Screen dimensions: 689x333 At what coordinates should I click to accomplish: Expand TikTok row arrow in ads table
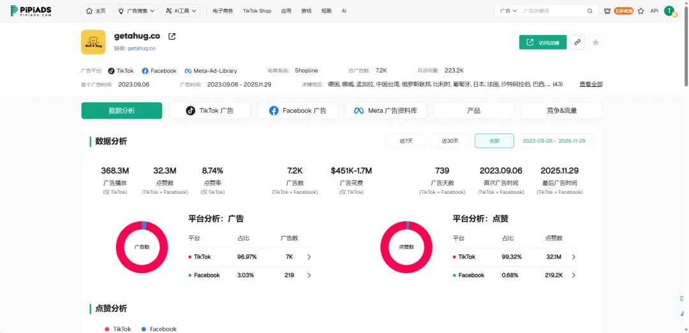(x=309, y=257)
